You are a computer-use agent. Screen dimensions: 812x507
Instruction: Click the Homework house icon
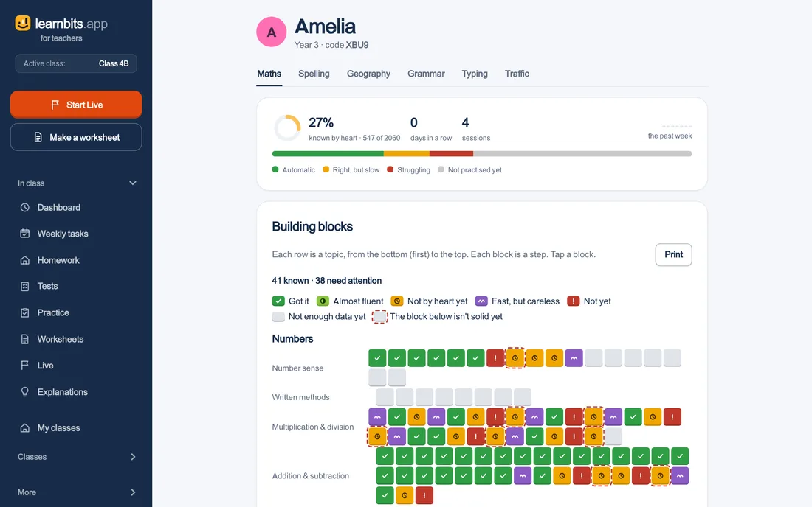[x=25, y=260]
